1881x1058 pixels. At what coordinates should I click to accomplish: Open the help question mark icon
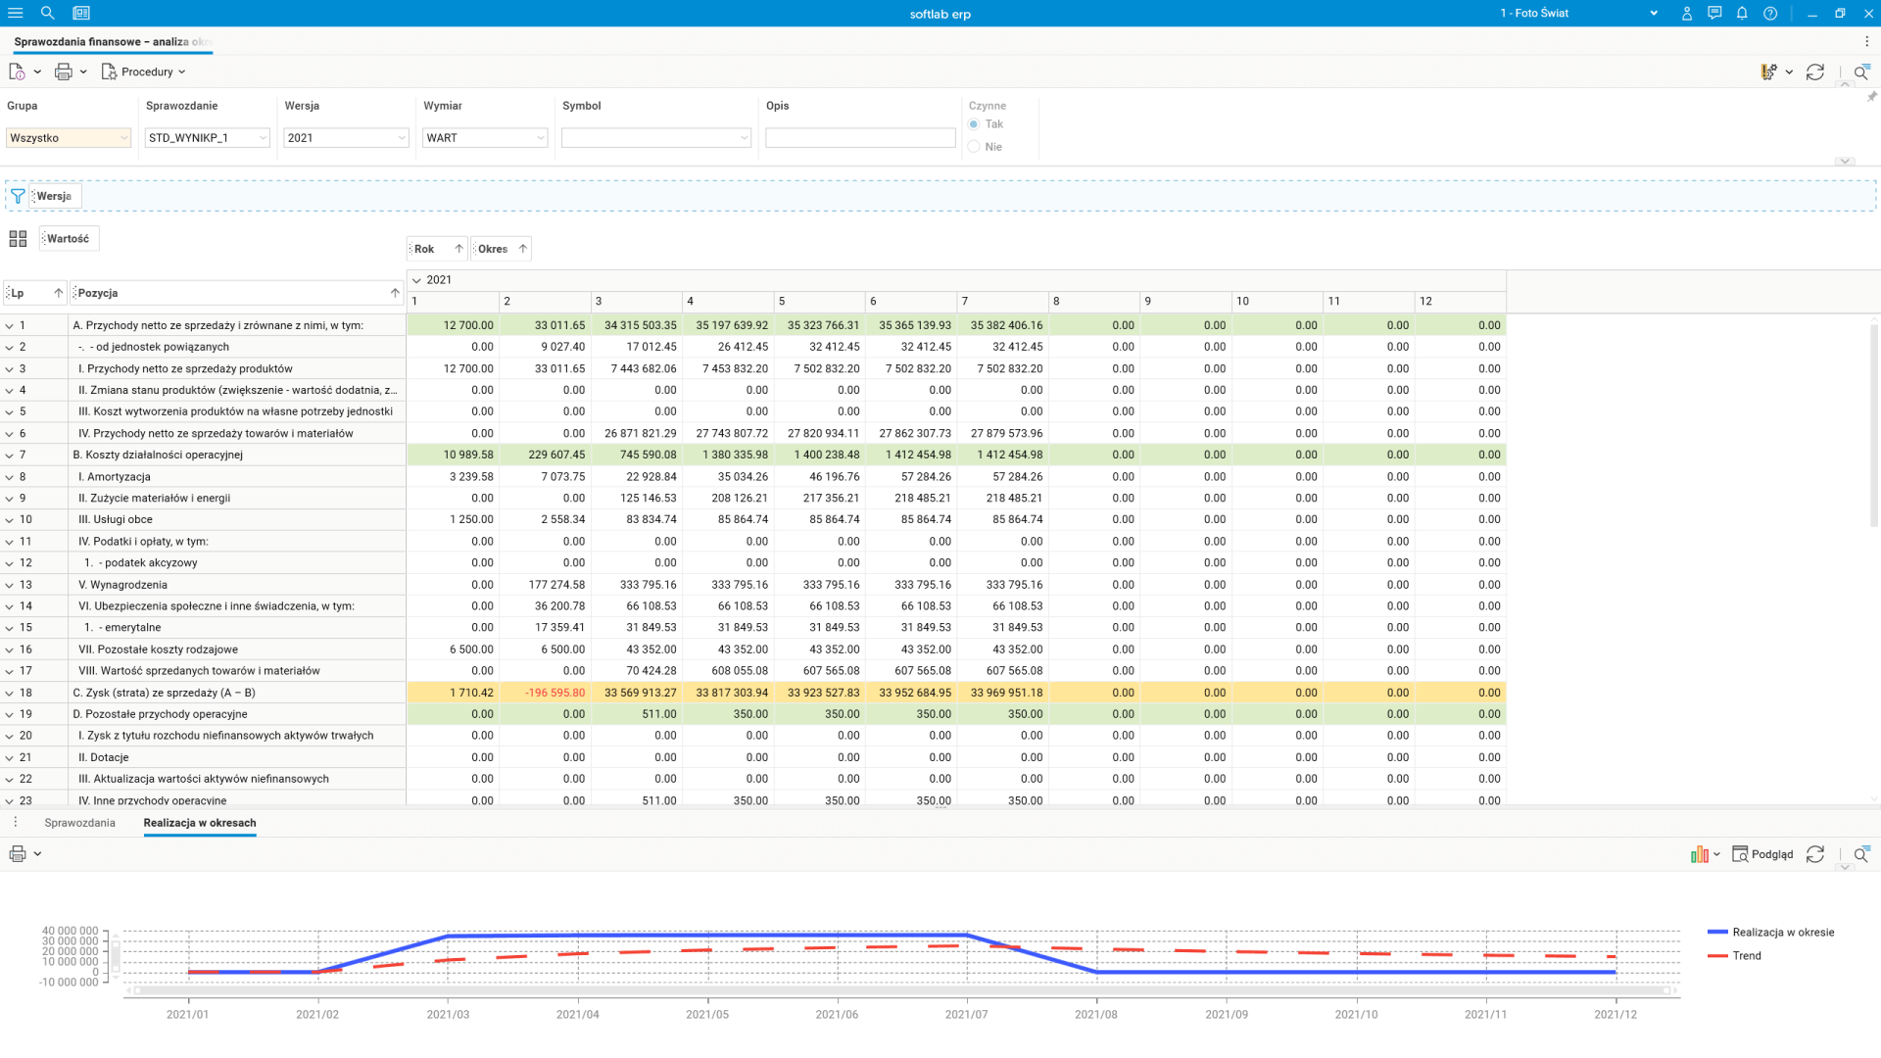pos(1770,13)
